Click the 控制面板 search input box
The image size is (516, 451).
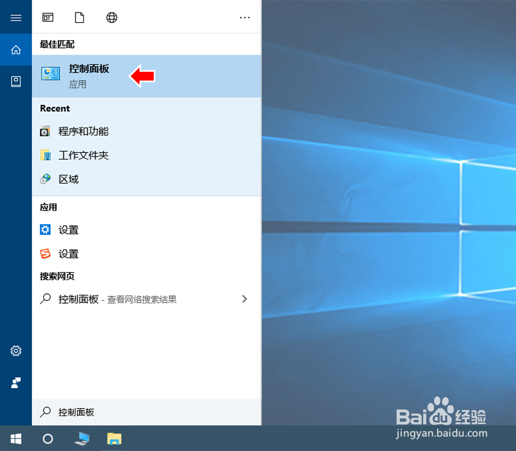point(147,412)
